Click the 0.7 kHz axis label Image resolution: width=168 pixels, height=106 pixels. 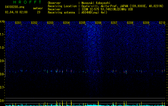click(x=2, y=87)
